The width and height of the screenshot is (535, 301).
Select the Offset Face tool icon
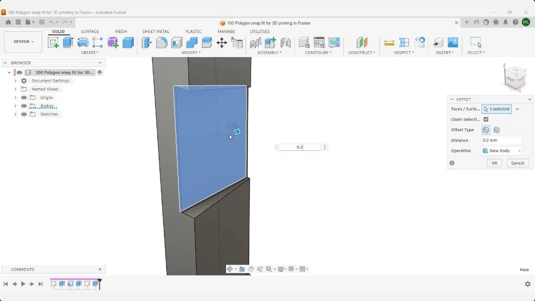[207, 42]
